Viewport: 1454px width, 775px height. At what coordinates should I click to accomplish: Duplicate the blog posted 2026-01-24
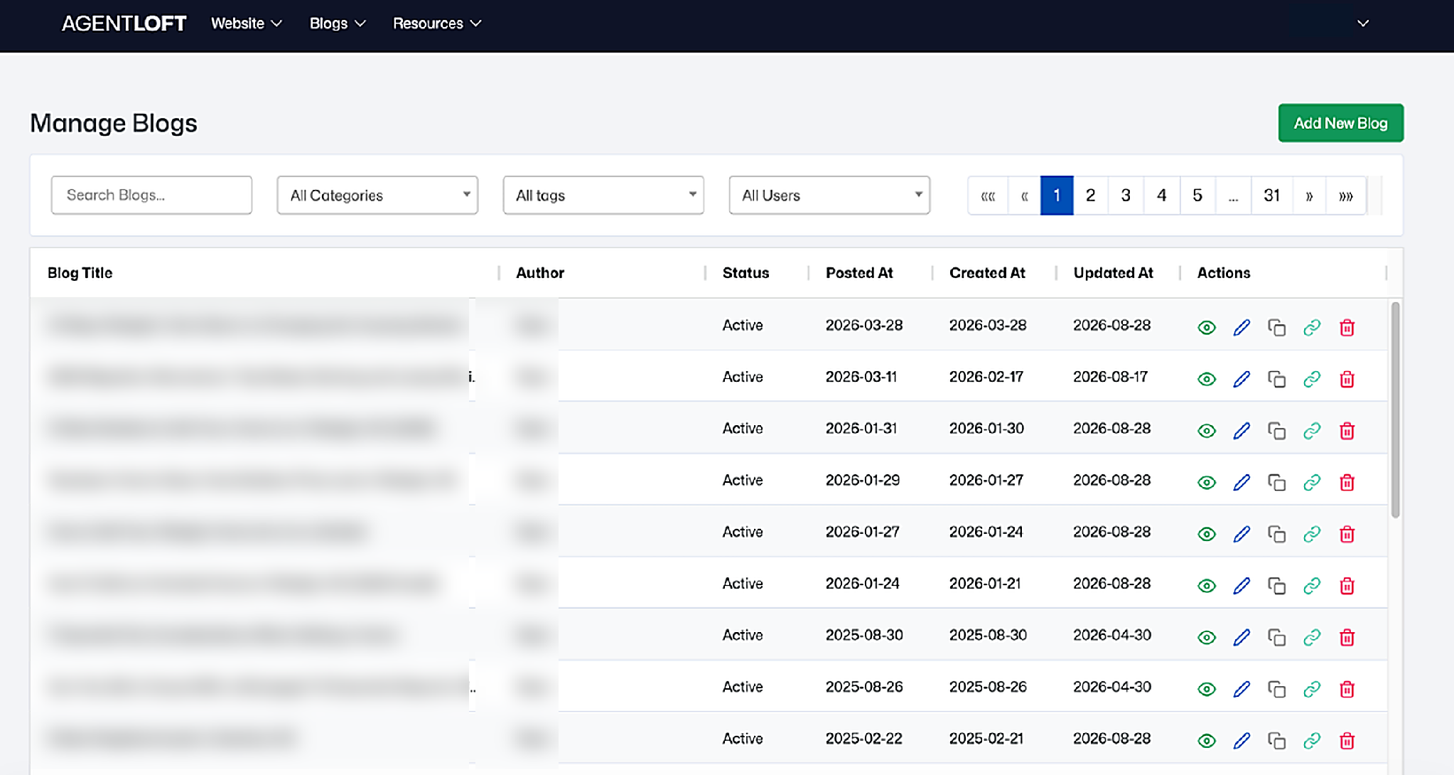coord(1277,586)
